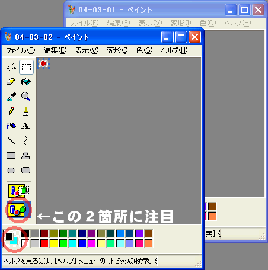Viewport: 268px width, 270px height.
Task: Open 変形(I) menu in 04-03-01 window
Action: [x=181, y=23]
